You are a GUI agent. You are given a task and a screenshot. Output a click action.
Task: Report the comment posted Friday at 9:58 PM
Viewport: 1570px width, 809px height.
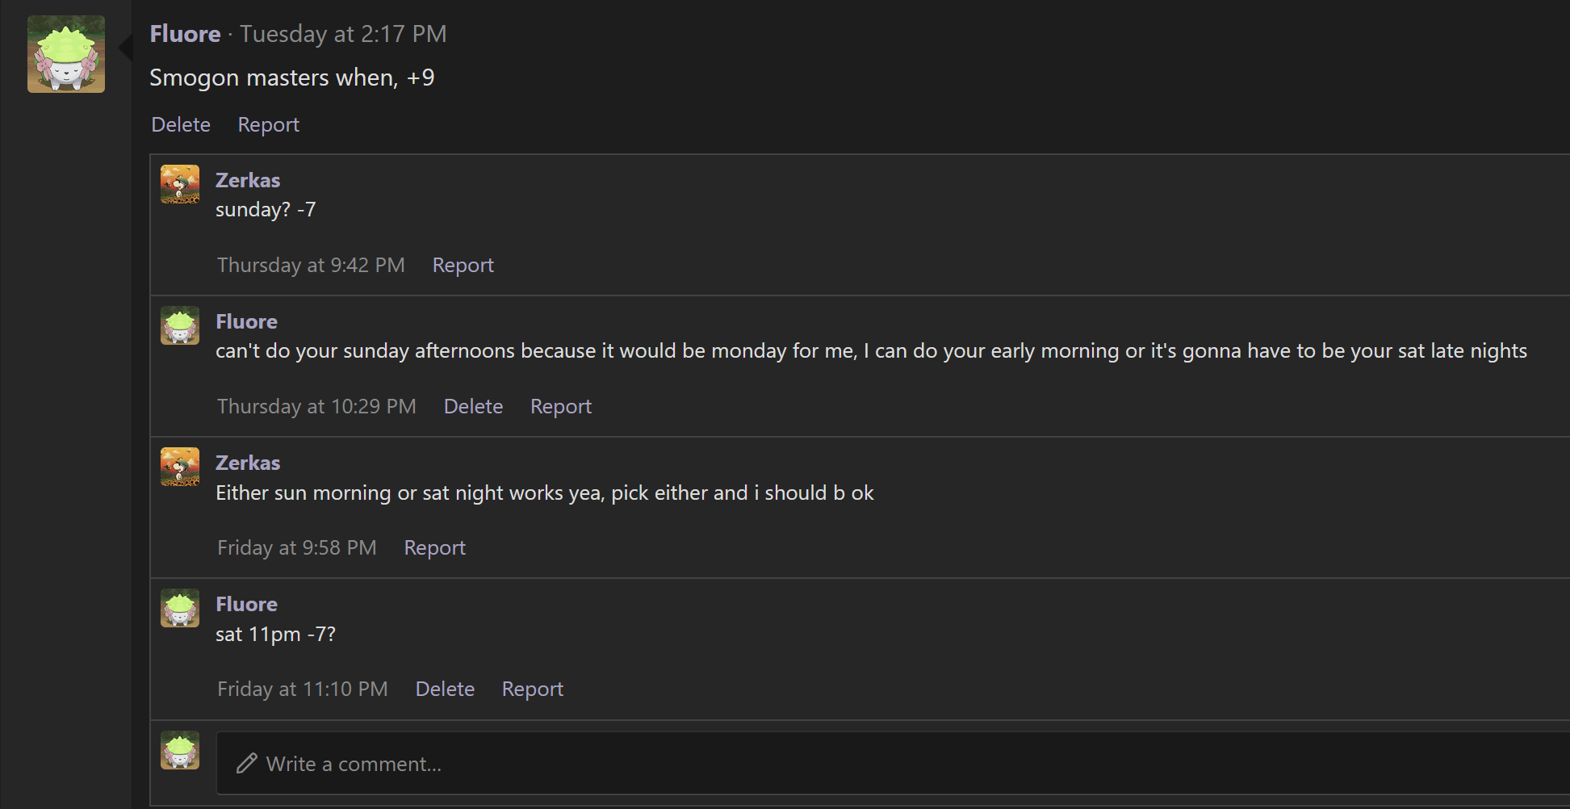tap(434, 547)
